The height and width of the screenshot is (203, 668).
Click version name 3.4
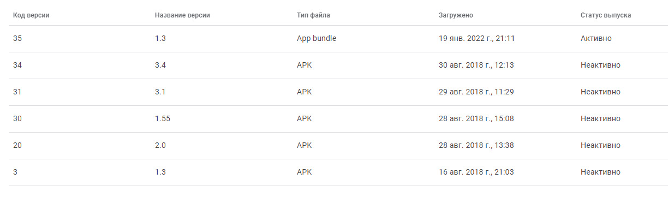coord(160,65)
